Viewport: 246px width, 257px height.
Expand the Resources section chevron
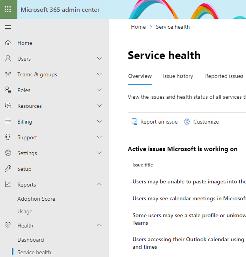pyautogui.click(x=99, y=105)
